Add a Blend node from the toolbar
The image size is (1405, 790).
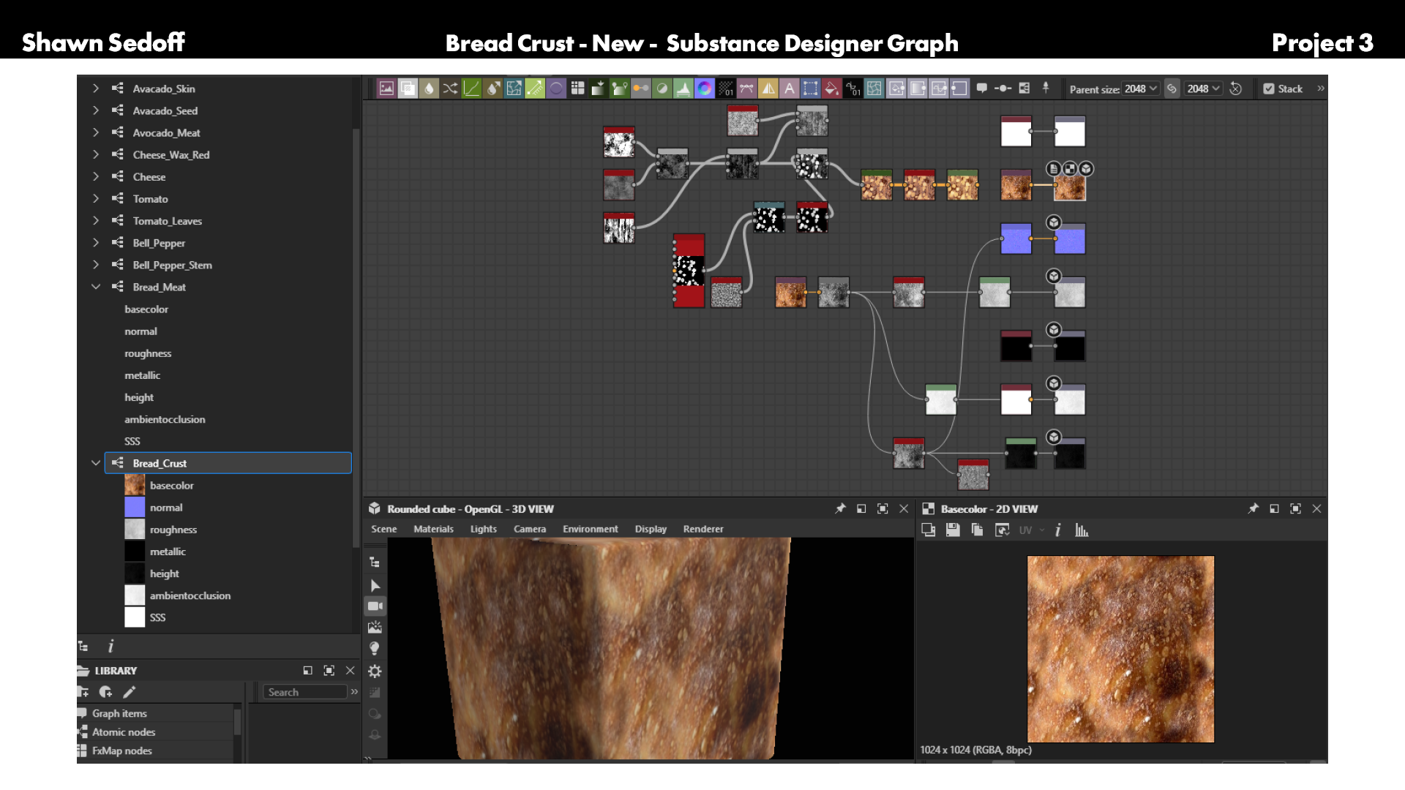pos(408,89)
